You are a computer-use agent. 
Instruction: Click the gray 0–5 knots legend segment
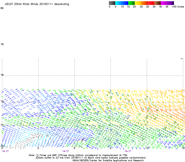[x=112, y=3]
